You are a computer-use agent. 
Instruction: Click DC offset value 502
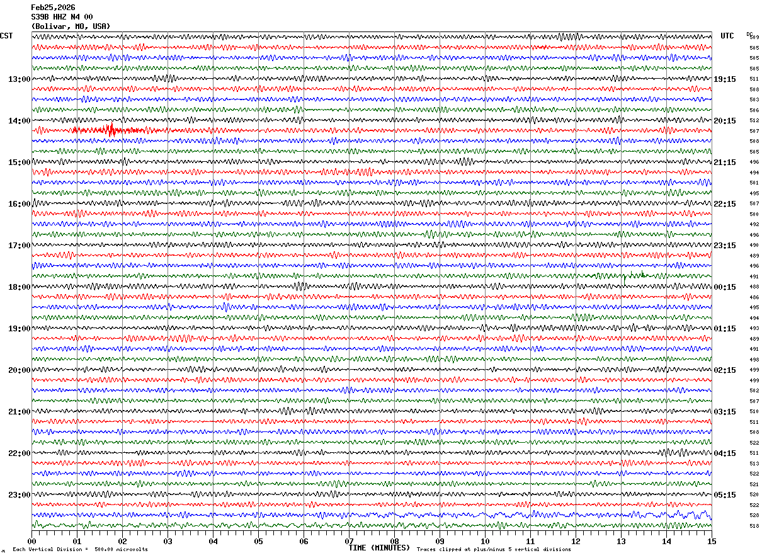click(x=754, y=391)
